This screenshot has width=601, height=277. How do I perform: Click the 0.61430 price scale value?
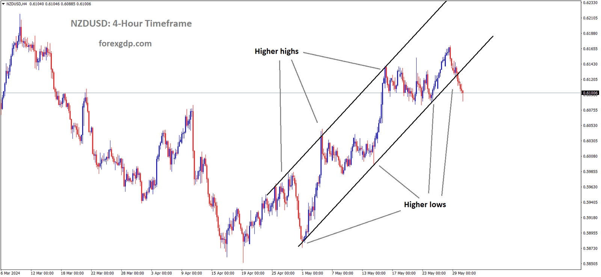(590, 64)
